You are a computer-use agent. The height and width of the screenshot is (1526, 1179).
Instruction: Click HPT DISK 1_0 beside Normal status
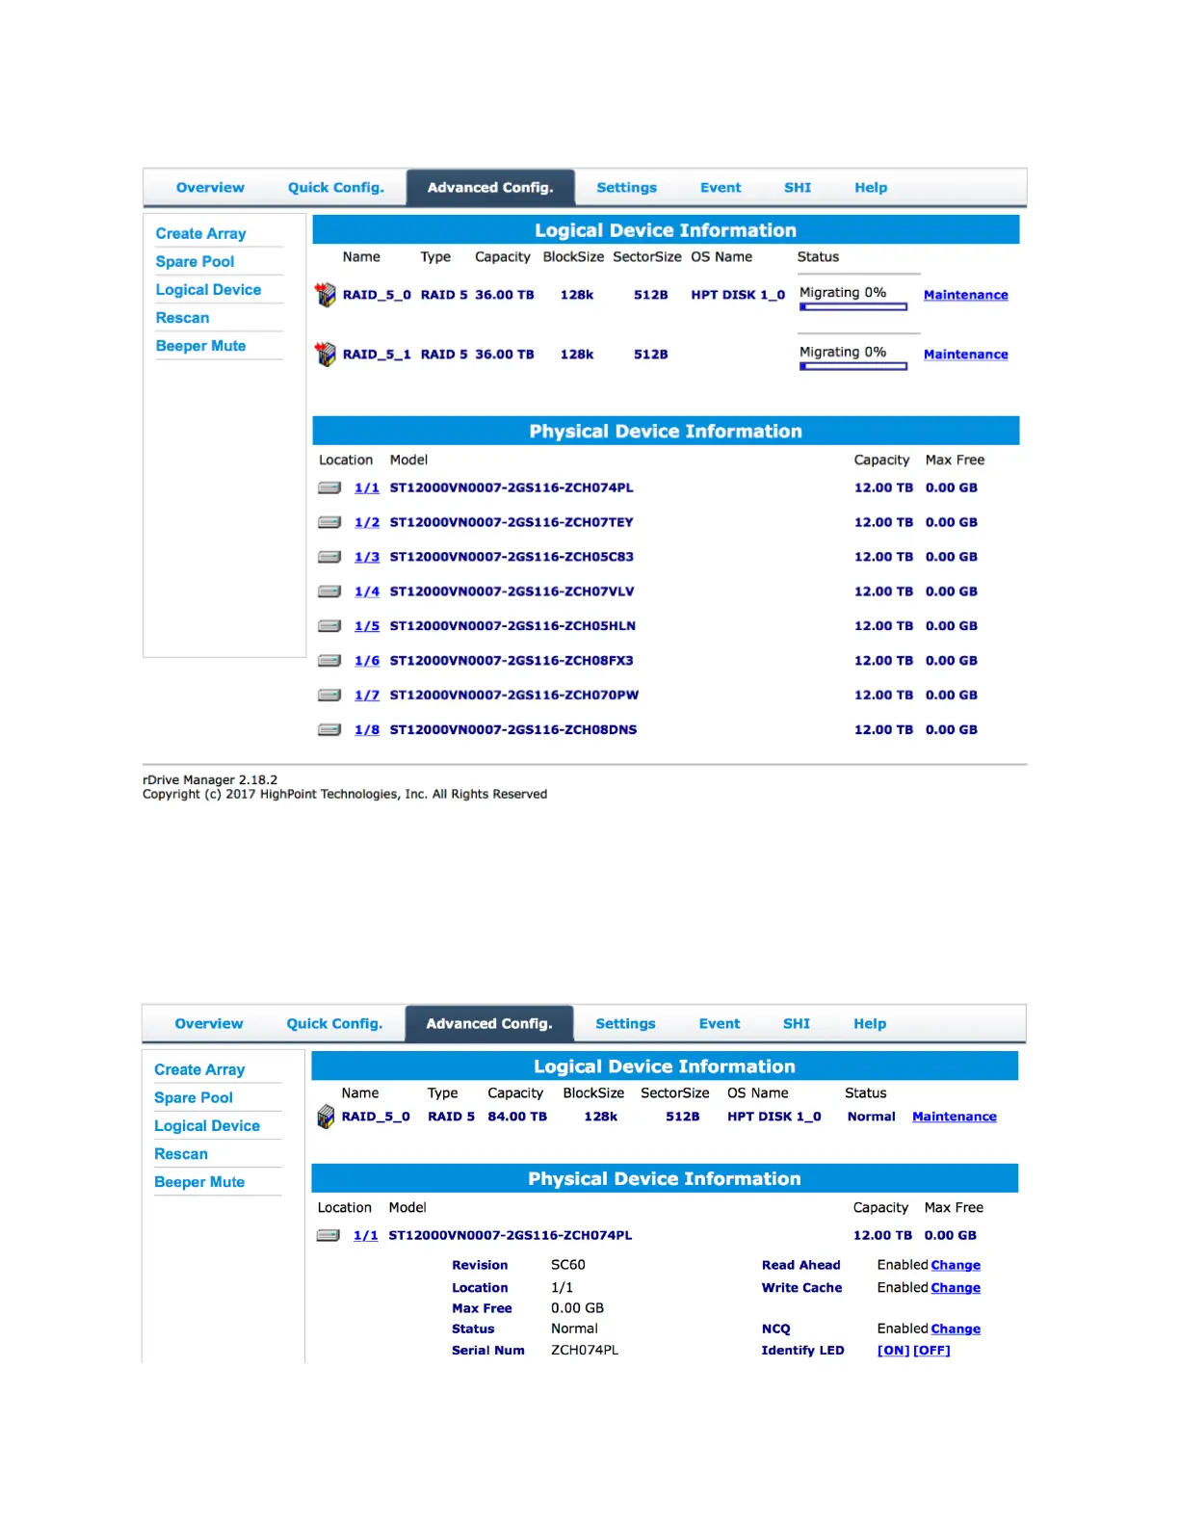point(774,1117)
